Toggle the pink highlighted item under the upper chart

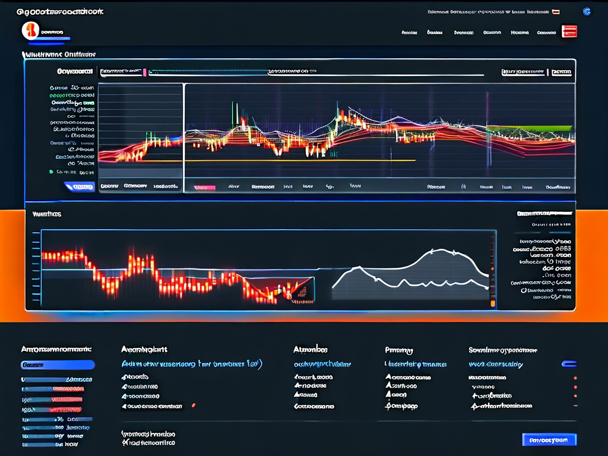[x=205, y=187]
